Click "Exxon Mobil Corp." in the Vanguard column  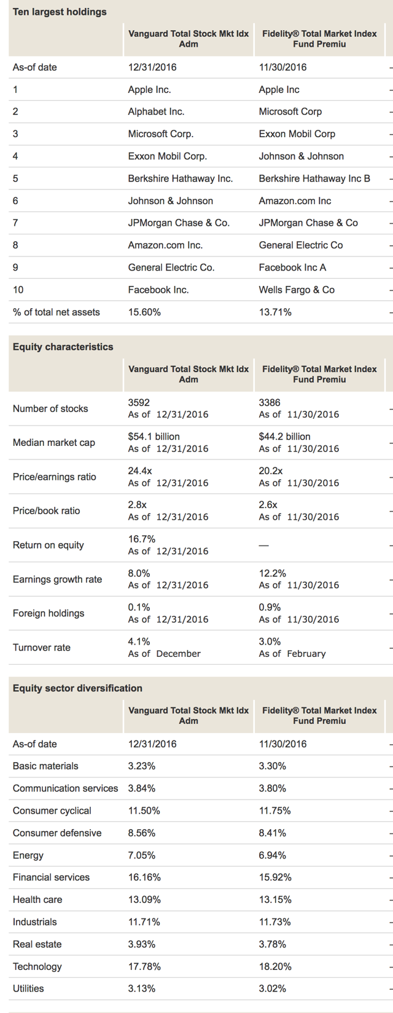click(x=168, y=156)
